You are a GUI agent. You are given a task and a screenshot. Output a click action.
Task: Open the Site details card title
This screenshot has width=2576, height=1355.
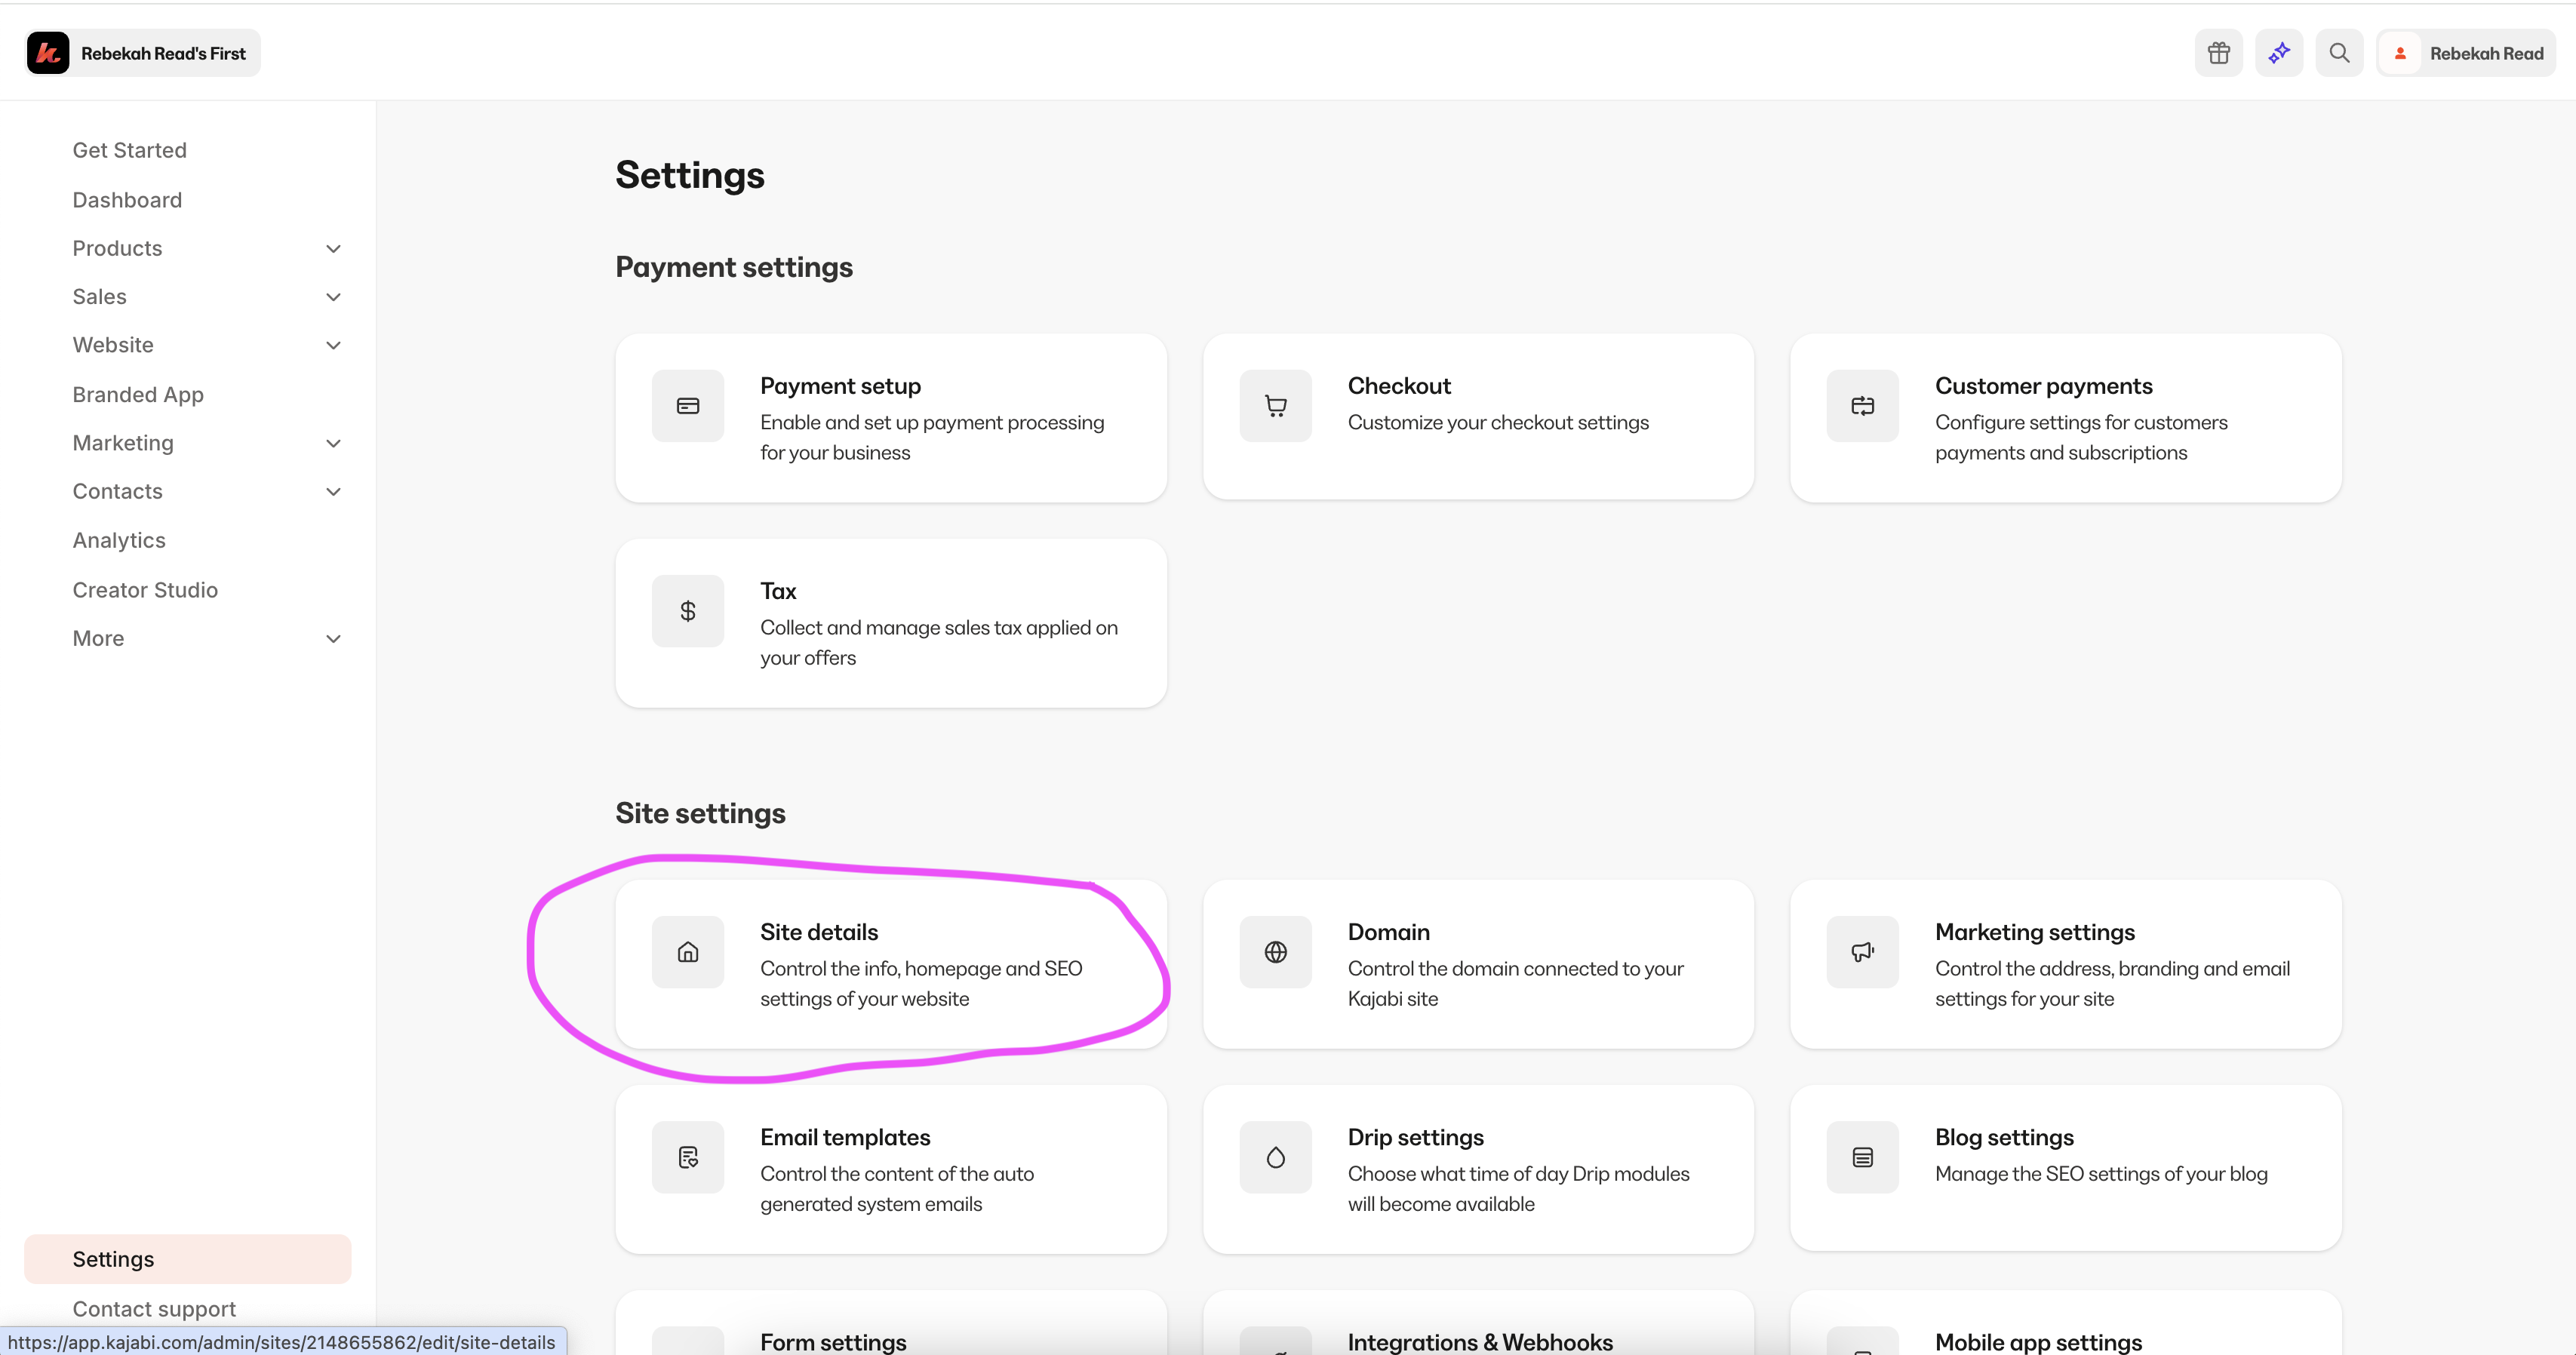819,932
